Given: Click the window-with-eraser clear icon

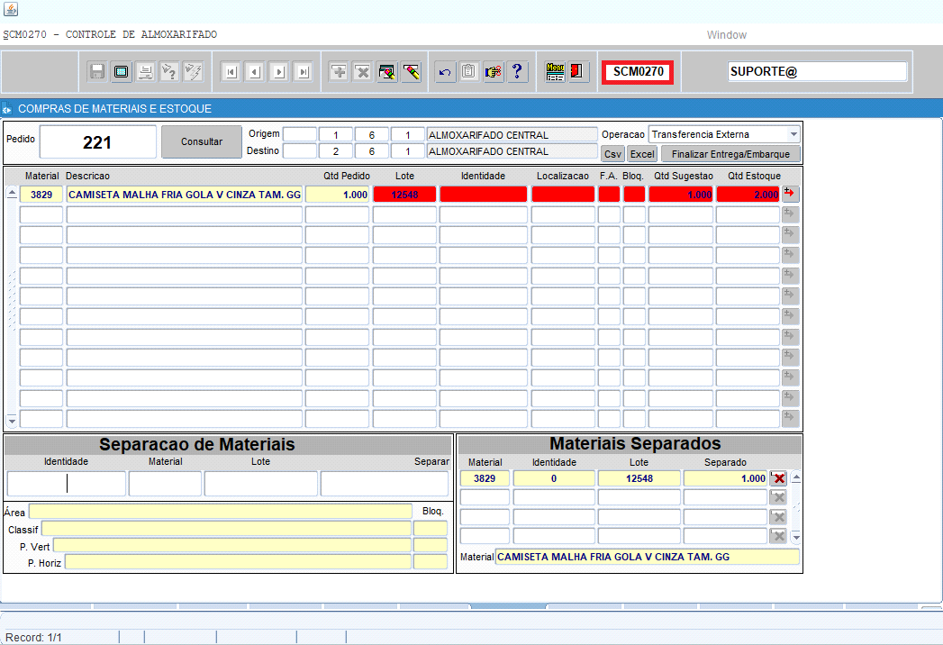Looking at the screenshot, I should (x=387, y=72).
